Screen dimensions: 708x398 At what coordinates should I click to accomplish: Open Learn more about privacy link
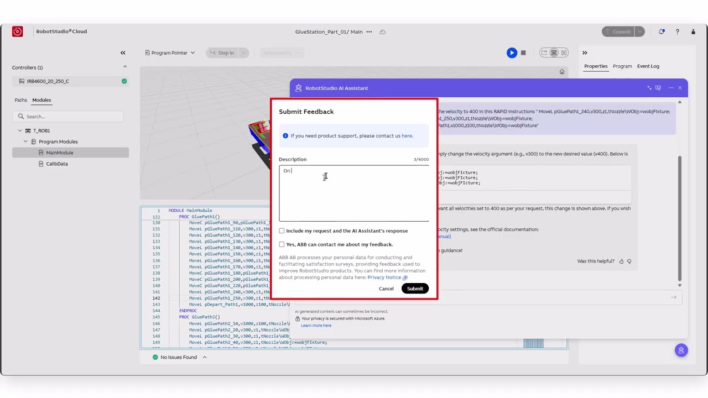(x=316, y=326)
